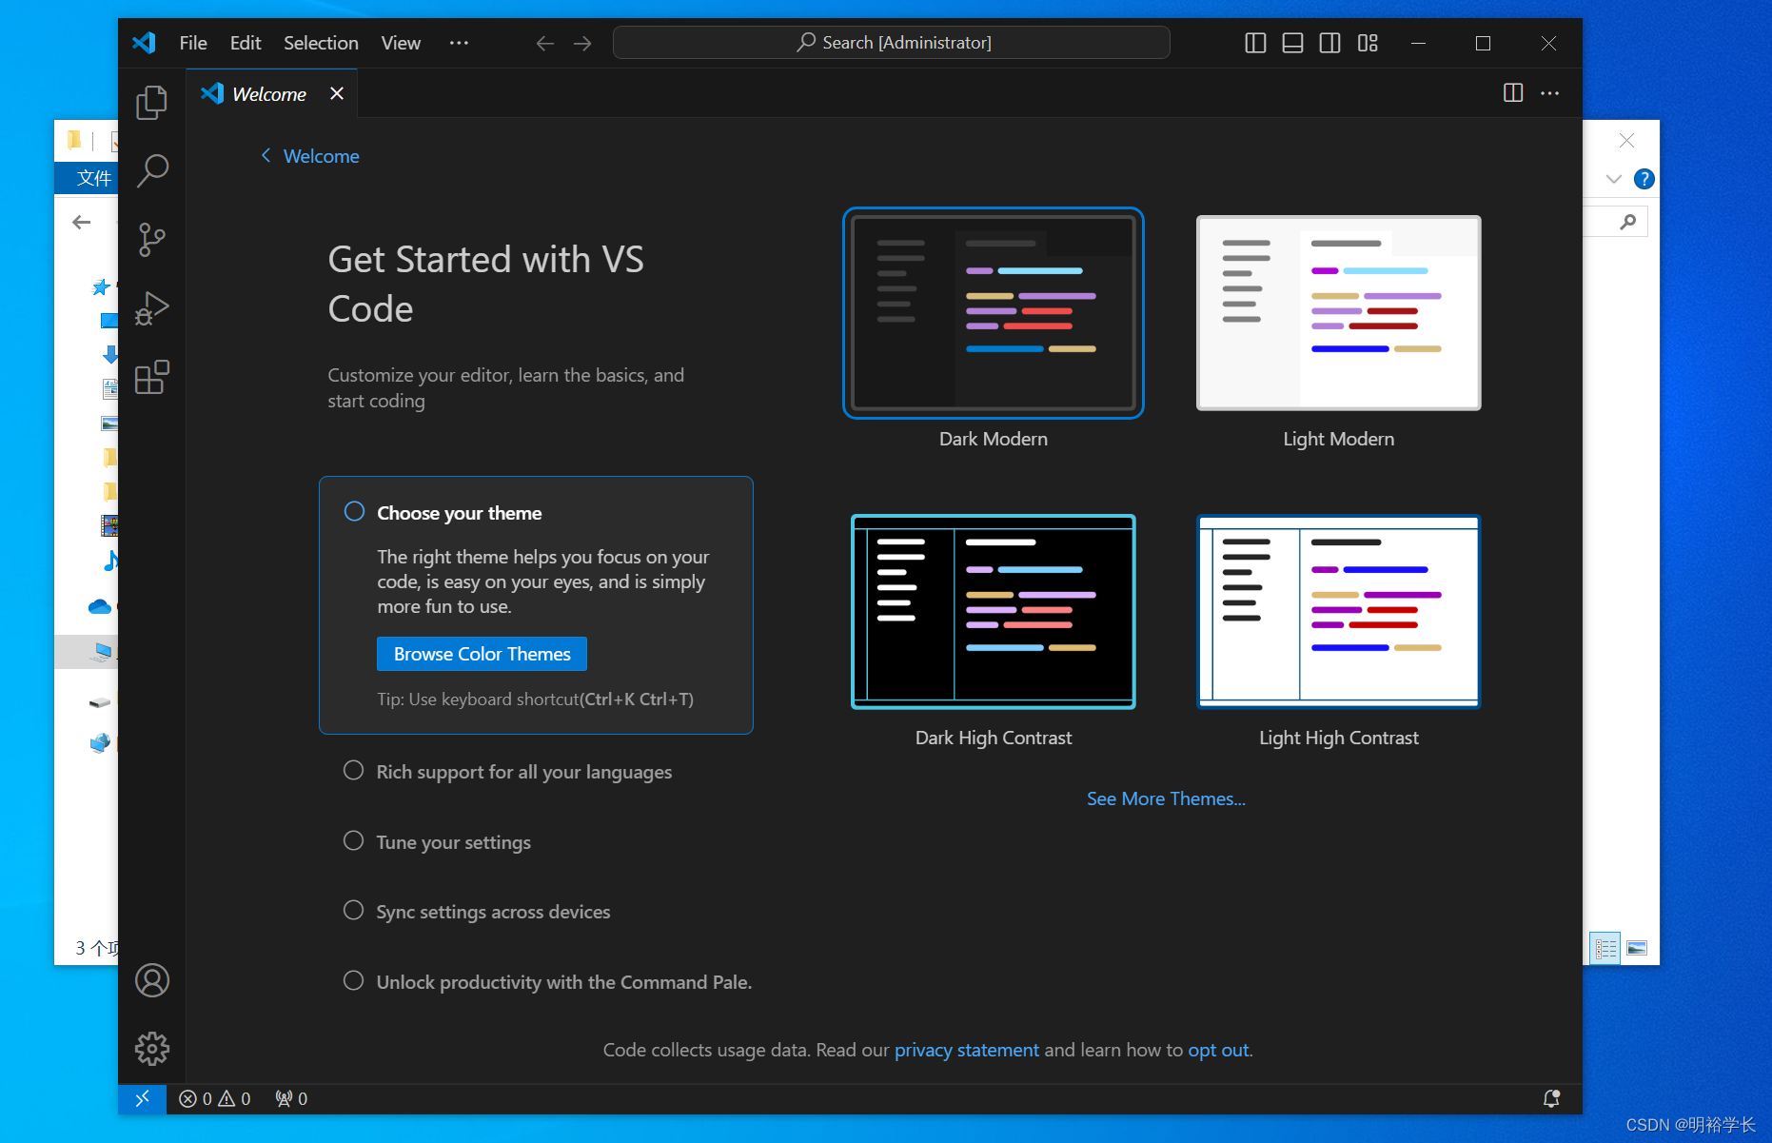Open the Search view in activity bar
Screen dimensions: 1772x1143
pos(151,171)
